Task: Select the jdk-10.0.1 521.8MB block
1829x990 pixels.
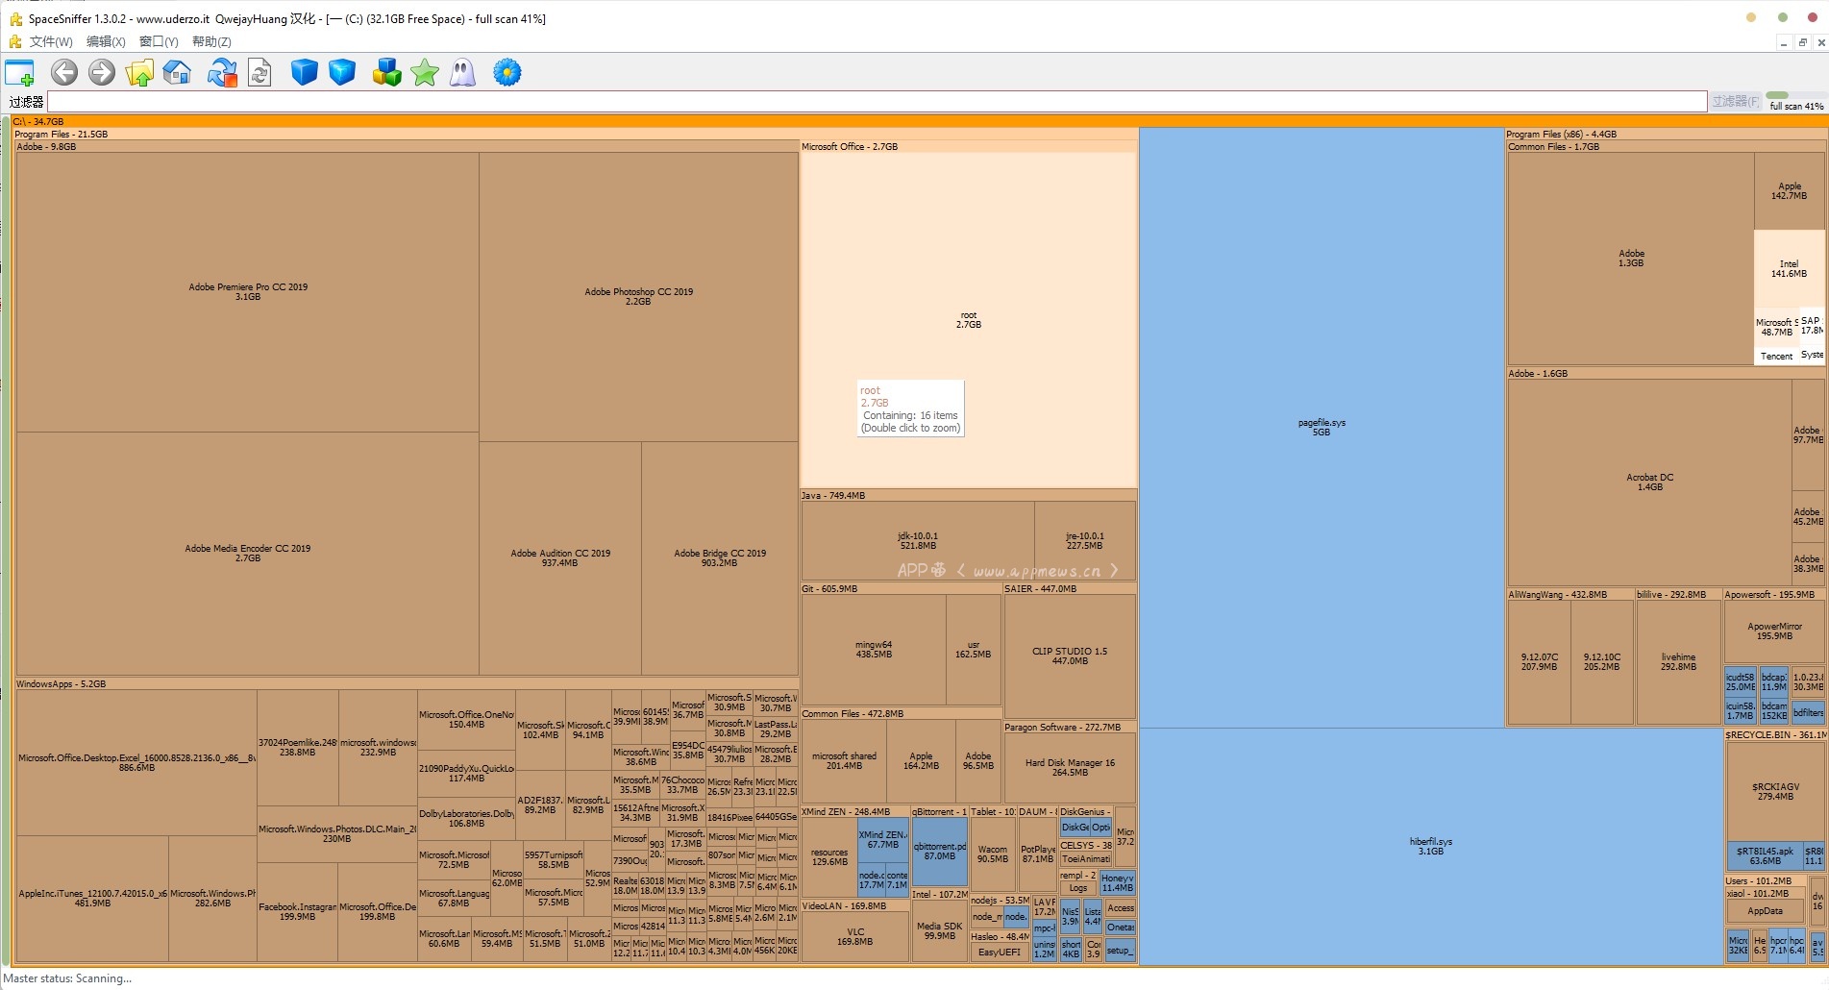Action: click(918, 541)
